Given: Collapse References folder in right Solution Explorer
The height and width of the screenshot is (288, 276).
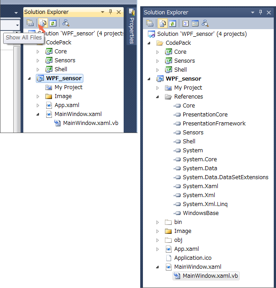Looking at the screenshot, I should click(x=157, y=97).
